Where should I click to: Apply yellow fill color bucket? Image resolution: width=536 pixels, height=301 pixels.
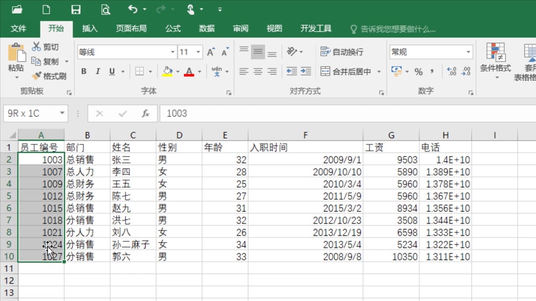(167, 71)
